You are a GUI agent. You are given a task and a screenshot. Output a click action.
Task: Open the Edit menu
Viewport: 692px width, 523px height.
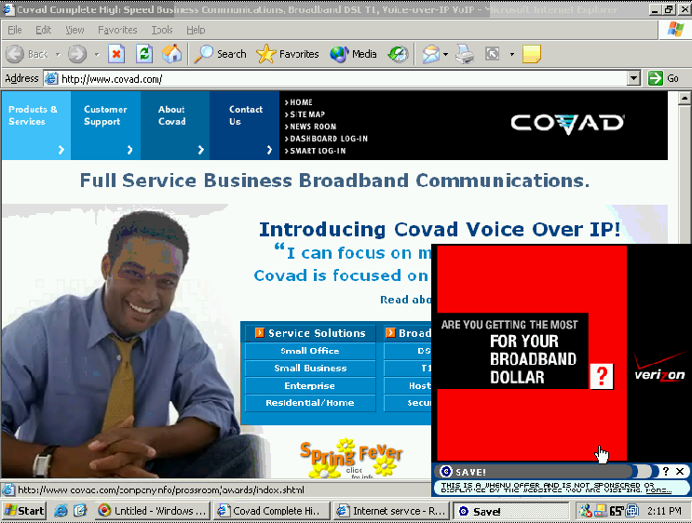(x=43, y=30)
